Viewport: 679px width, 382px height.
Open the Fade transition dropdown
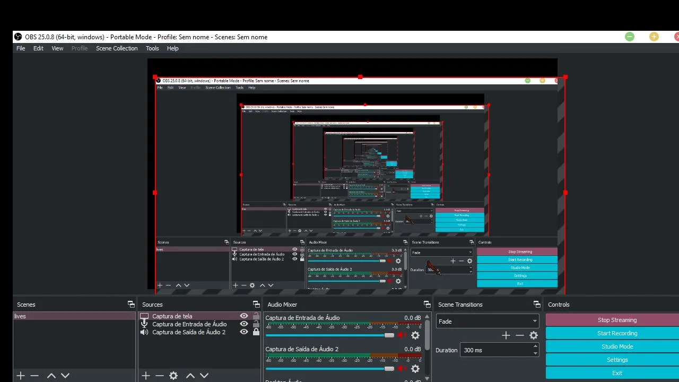point(488,322)
